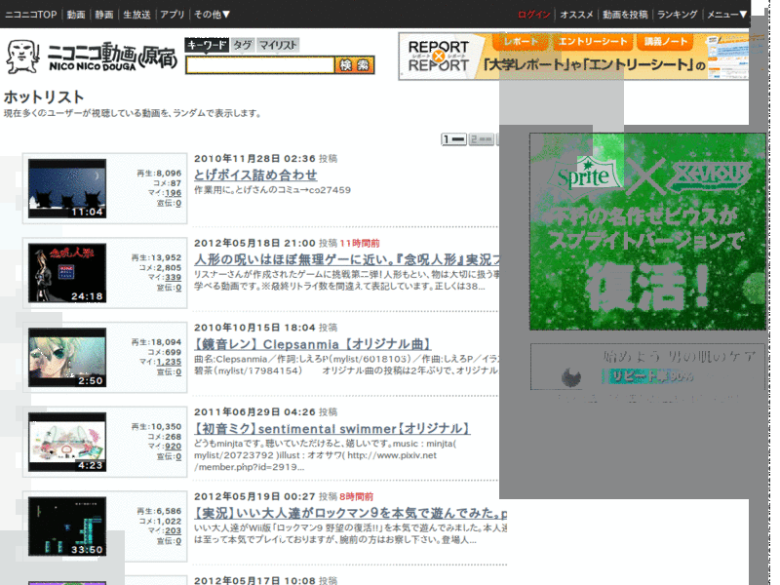Image resolution: width=780 pixels, height=585 pixels.
Task: Open 人形の呪いはほぼ無理ゲーに近い title link
Action: pos(347,259)
